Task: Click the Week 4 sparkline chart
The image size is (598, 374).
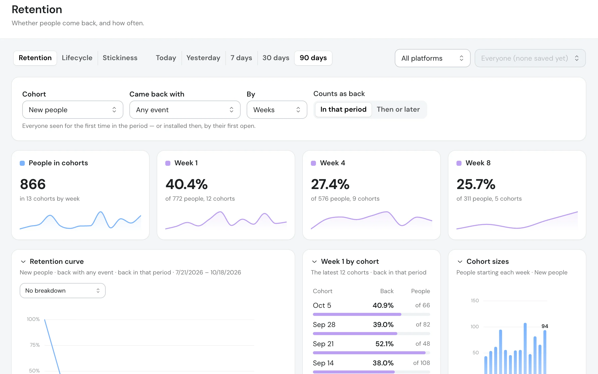Action: point(372,220)
